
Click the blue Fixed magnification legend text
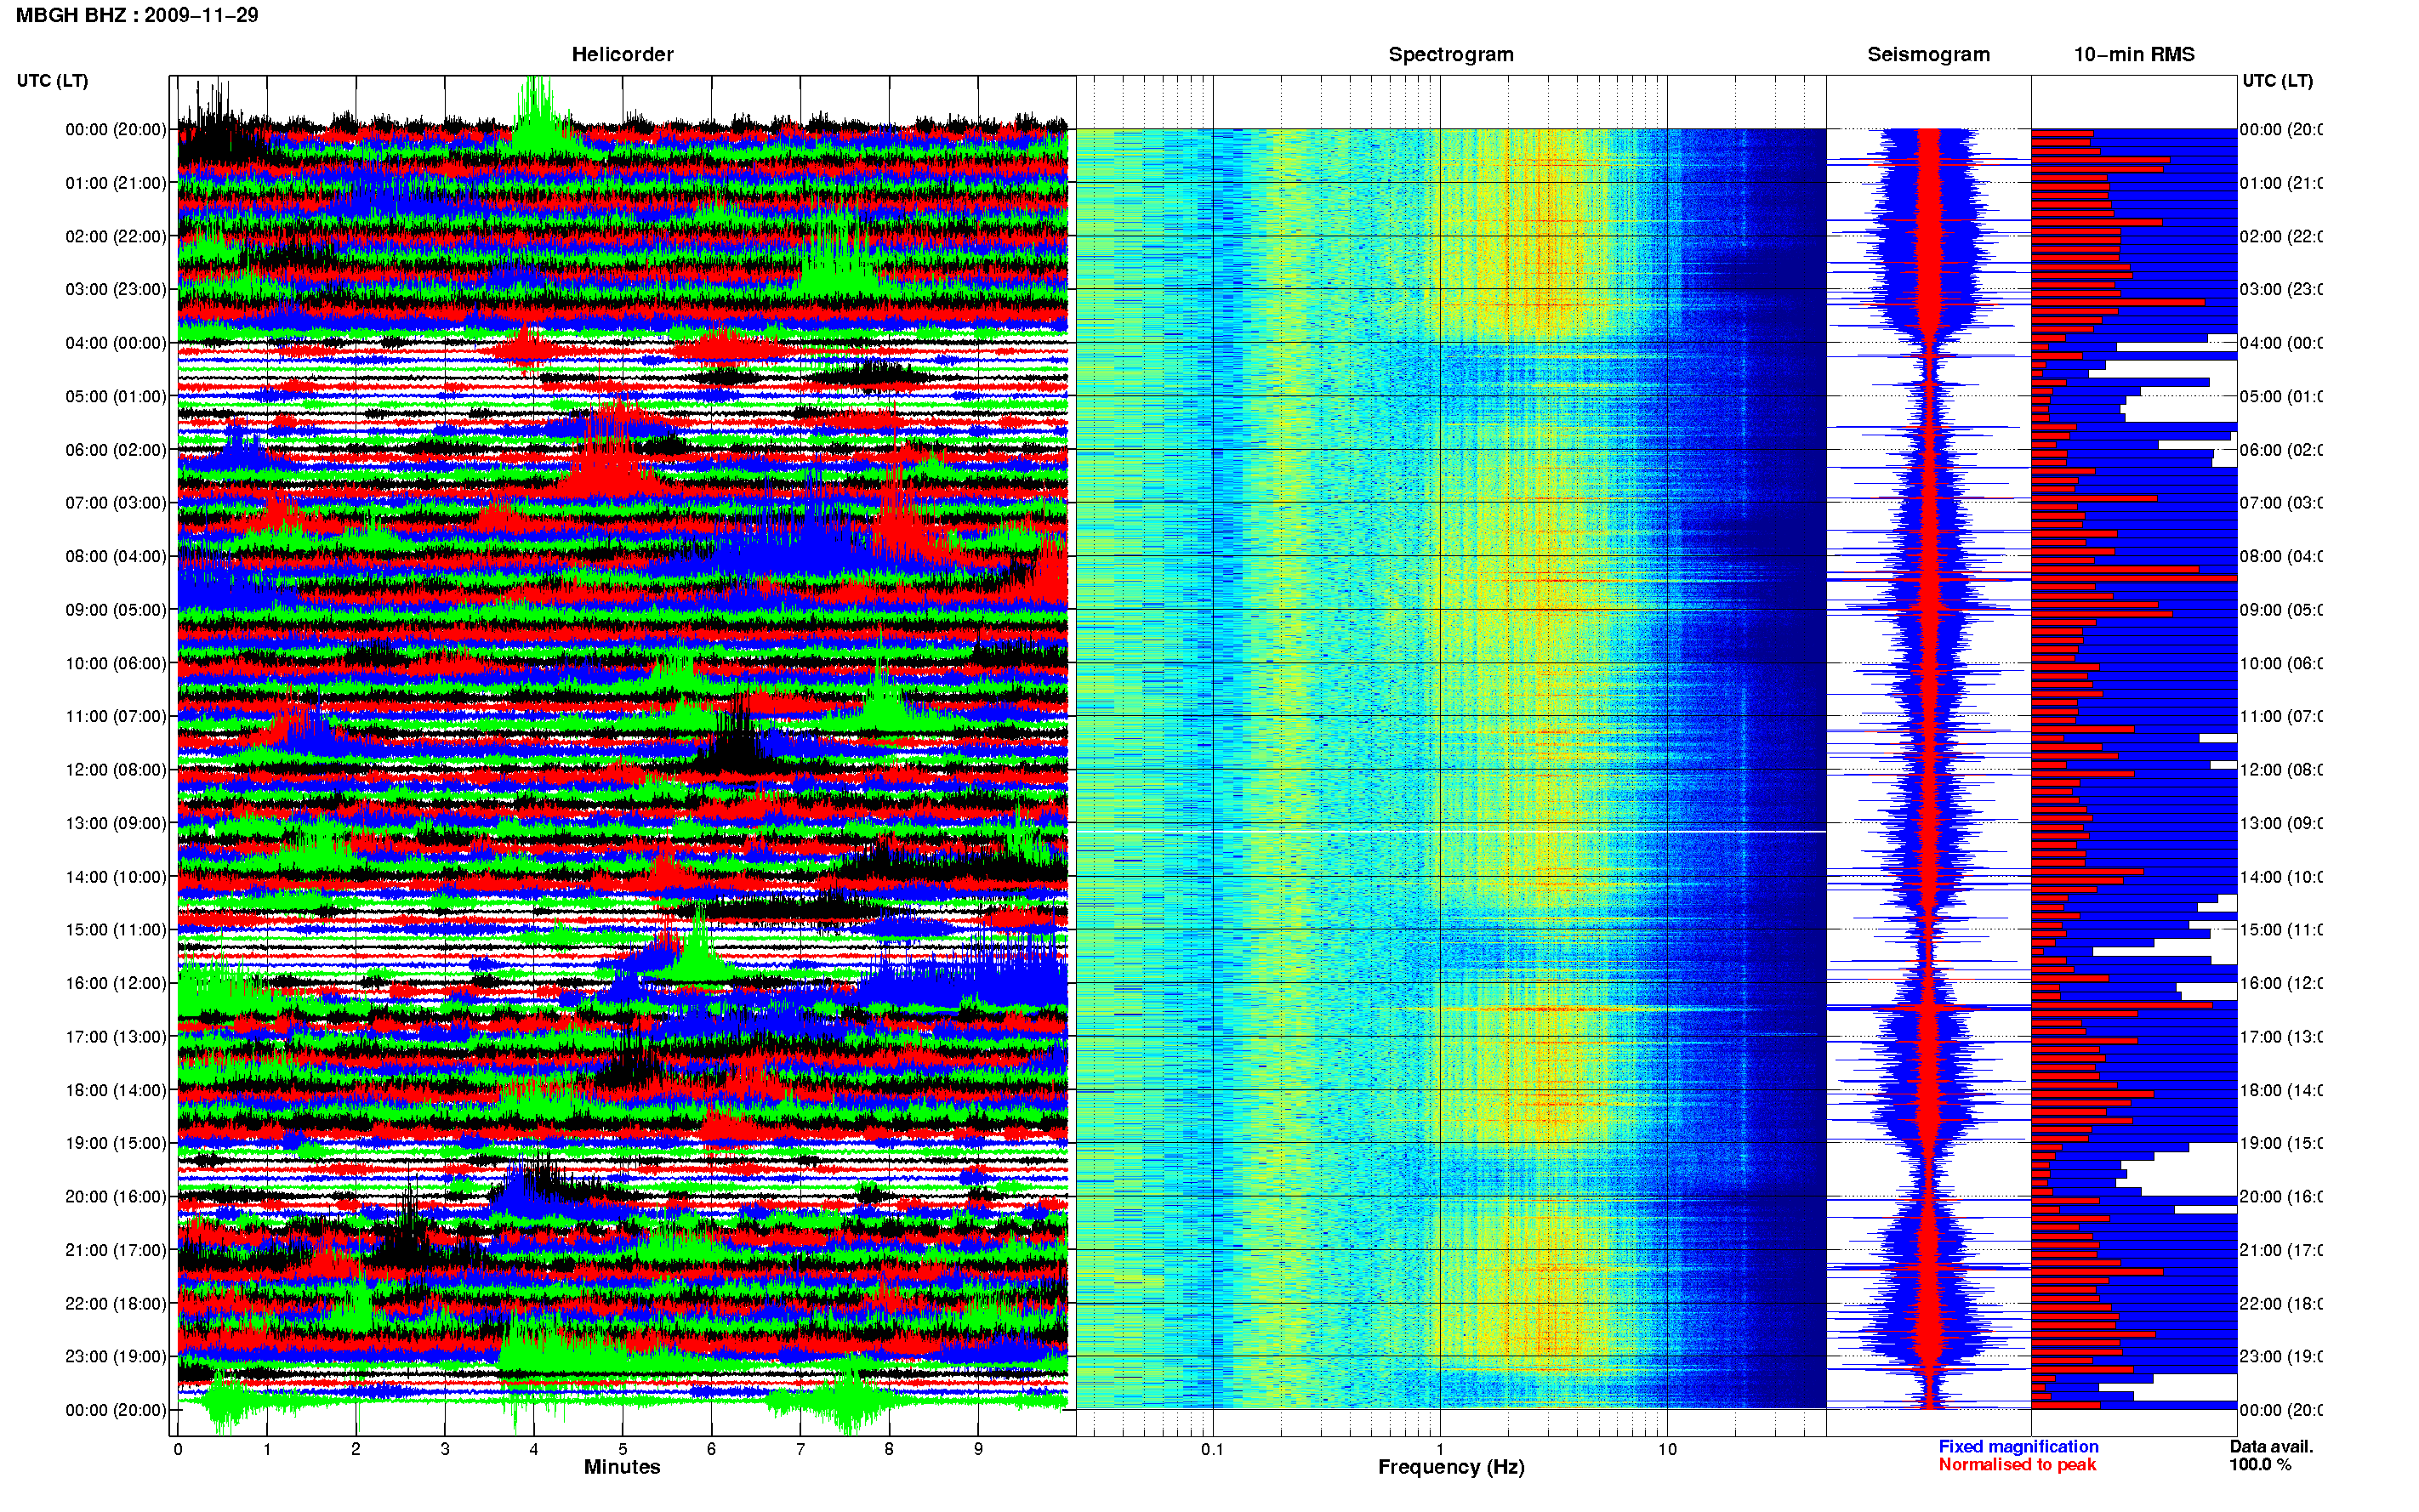tap(2018, 1446)
